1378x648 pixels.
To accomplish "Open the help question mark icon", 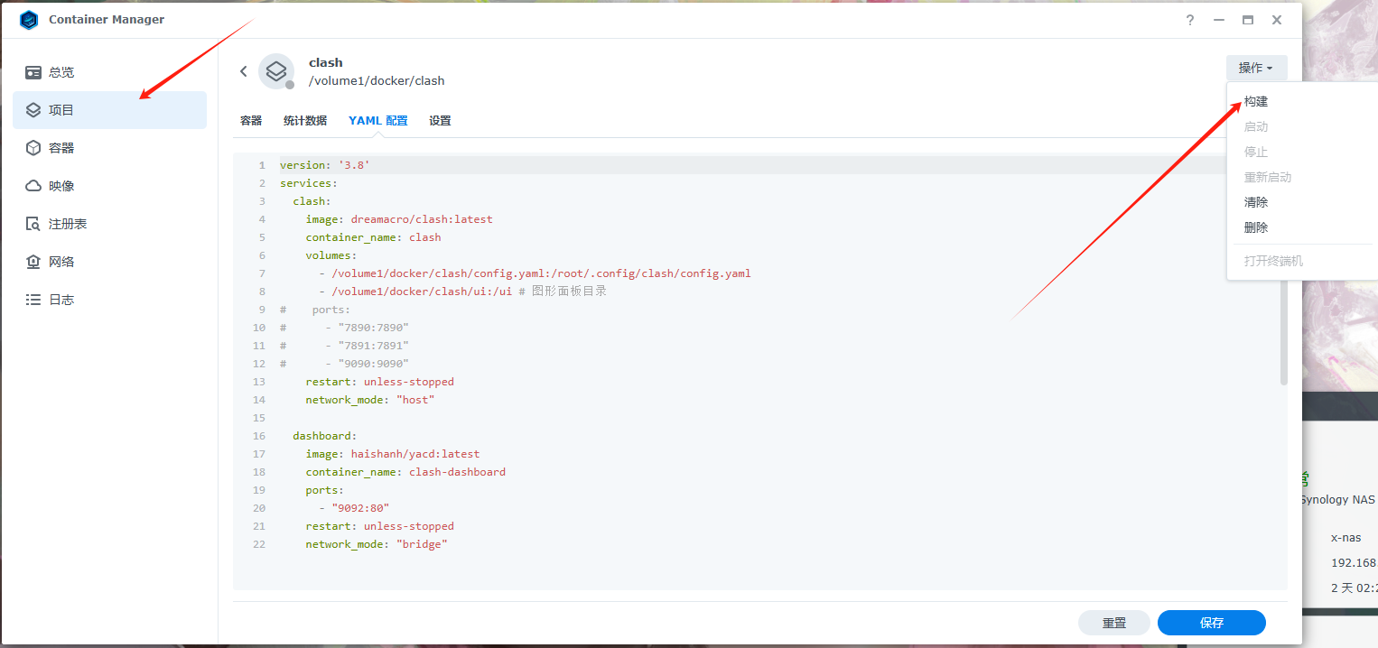I will 1190,20.
